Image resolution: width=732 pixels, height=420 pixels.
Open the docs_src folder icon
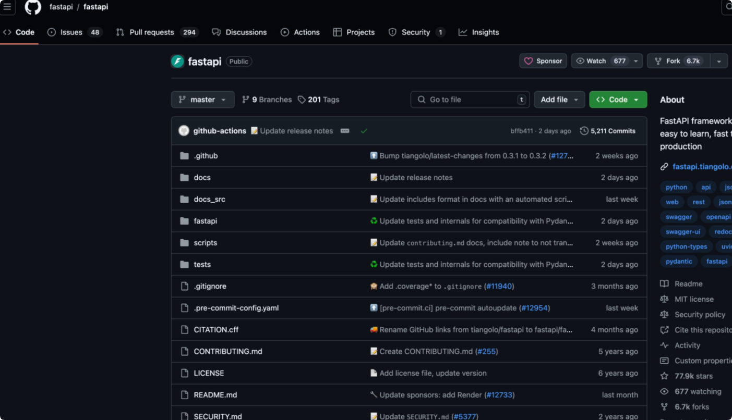[x=184, y=200]
